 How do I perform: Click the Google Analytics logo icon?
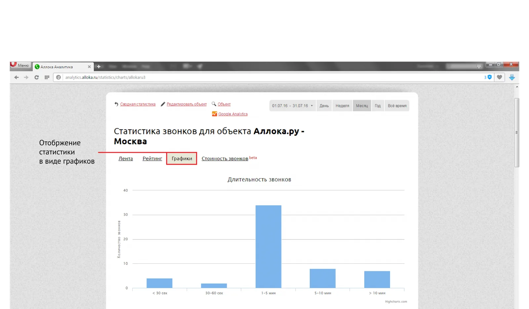point(215,114)
